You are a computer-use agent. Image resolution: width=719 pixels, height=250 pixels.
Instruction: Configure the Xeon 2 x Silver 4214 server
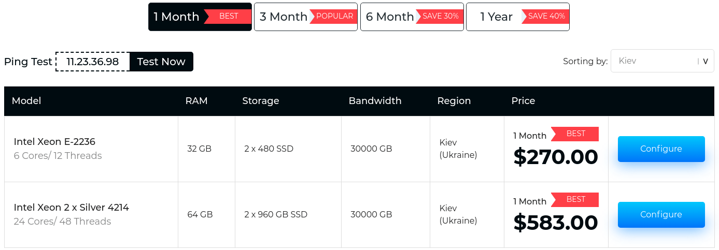point(661,215)
